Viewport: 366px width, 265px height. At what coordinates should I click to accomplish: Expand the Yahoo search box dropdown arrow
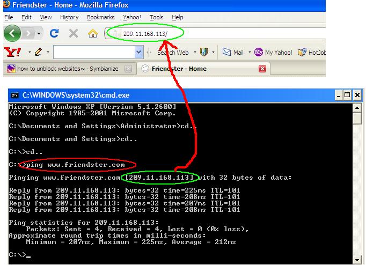click(139, 52)
